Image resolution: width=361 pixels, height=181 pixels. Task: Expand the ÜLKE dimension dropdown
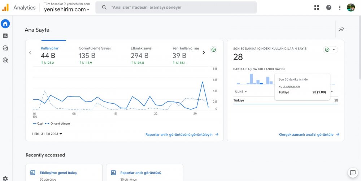click(241, 92)
